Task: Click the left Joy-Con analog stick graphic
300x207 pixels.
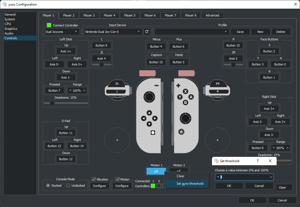Action: tap(149, 97)
